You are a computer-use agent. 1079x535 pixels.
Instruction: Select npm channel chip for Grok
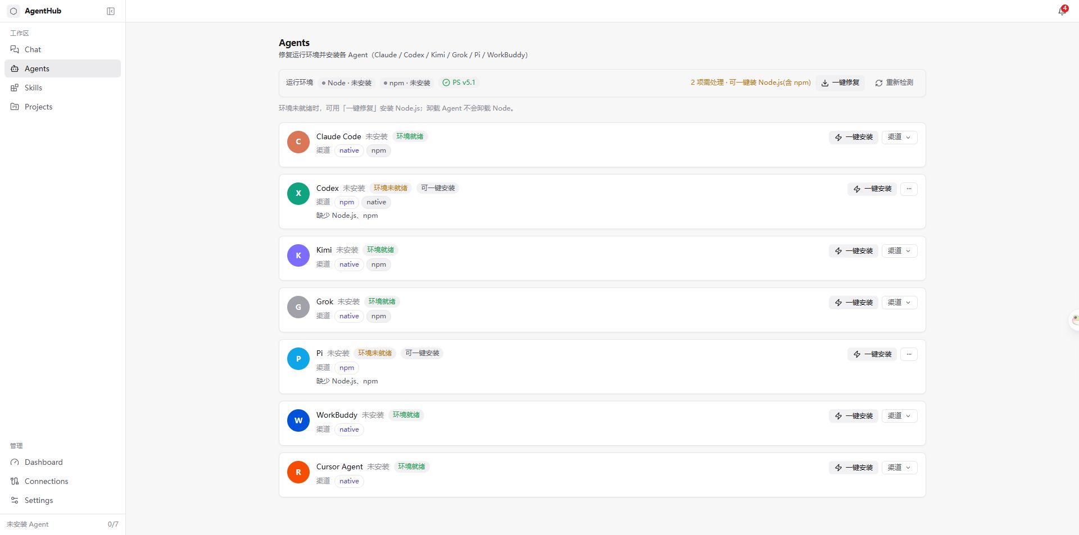click(379, 316)
